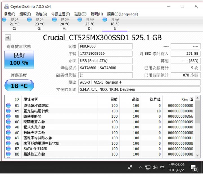Select the H: drive 20 °C tab

click(x=65, y=24)
